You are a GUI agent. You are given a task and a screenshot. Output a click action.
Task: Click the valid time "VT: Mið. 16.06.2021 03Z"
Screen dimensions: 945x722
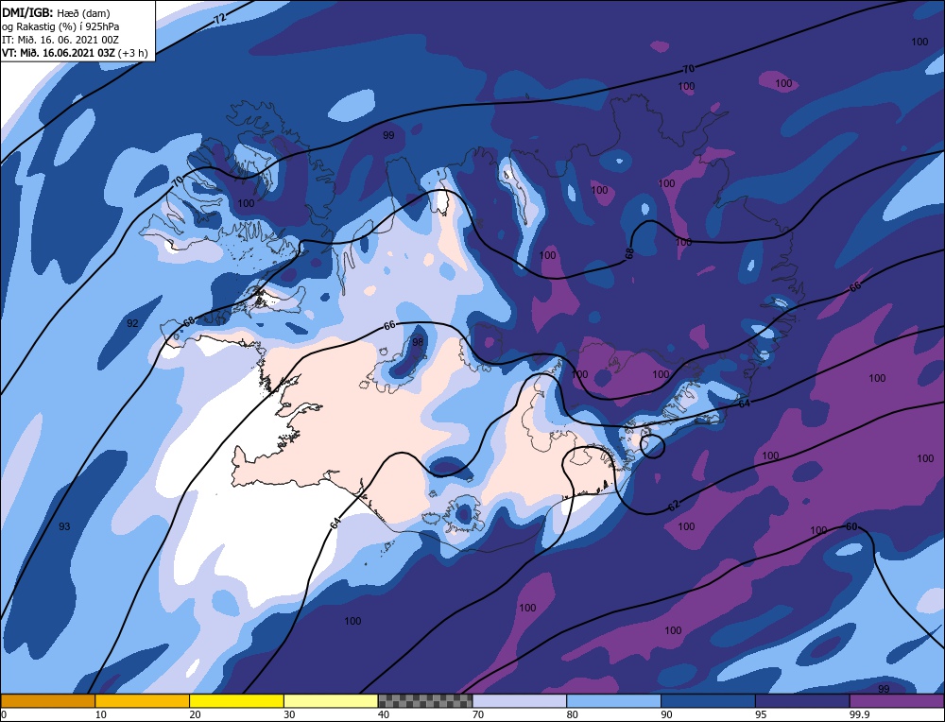[x=59, y=52]
